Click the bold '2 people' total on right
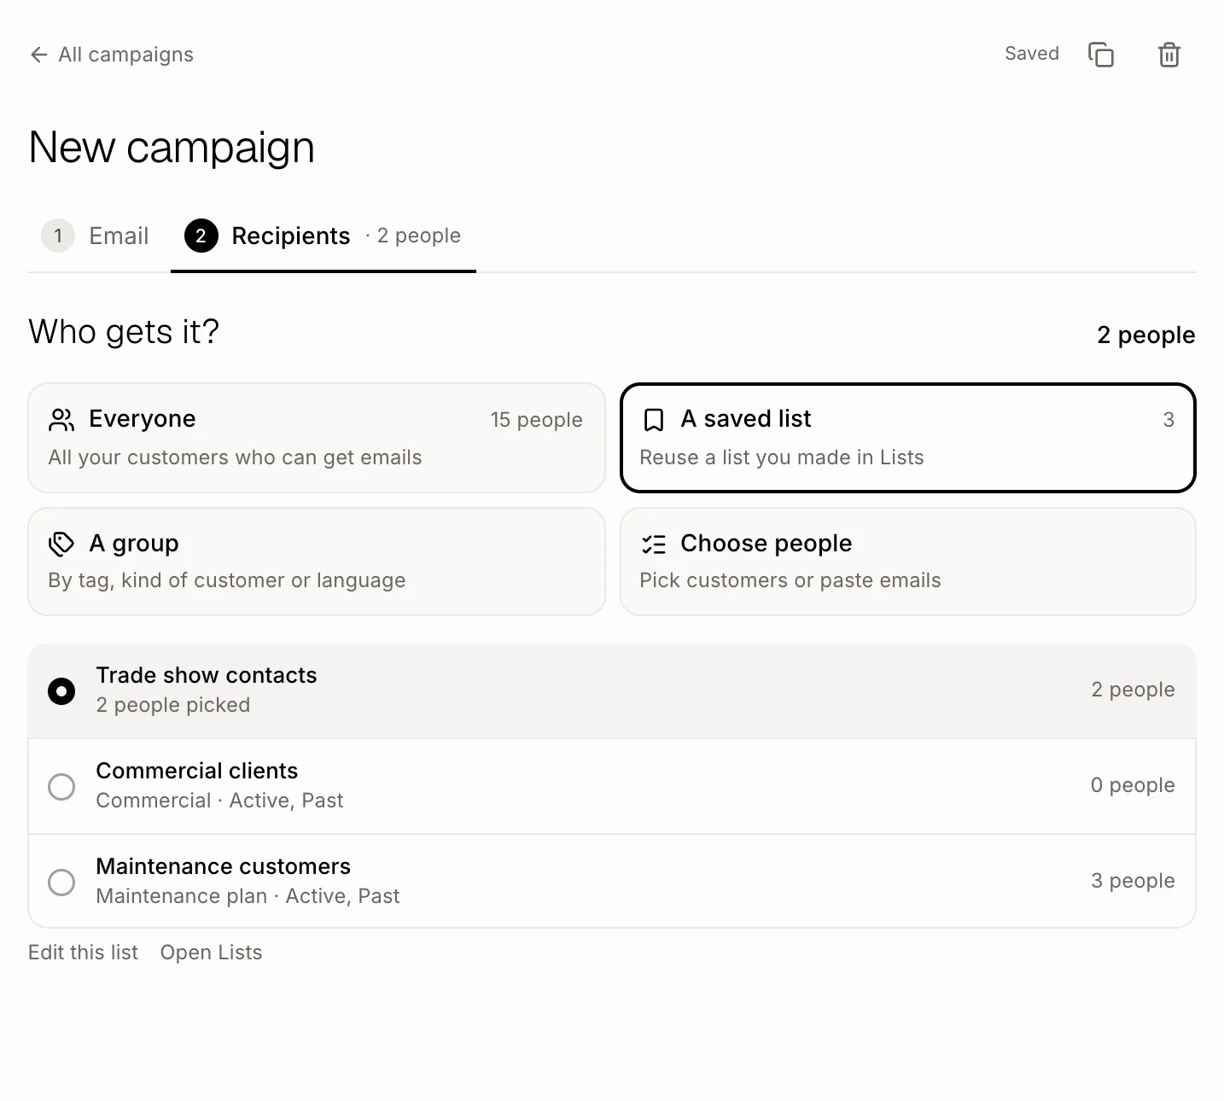1224x1101 pixels. click(x=1146, y=335)
